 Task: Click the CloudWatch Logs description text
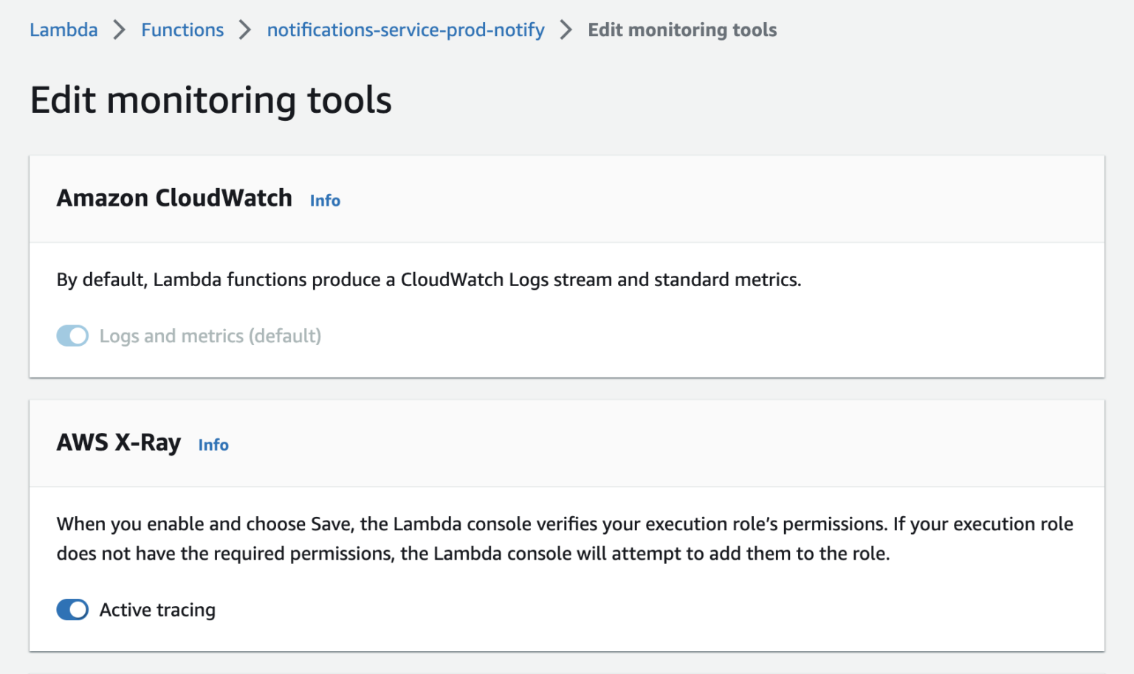[428, 279]
